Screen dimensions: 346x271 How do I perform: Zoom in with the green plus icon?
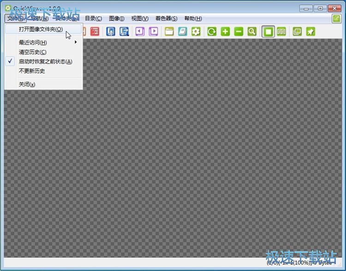click(225, 31)
